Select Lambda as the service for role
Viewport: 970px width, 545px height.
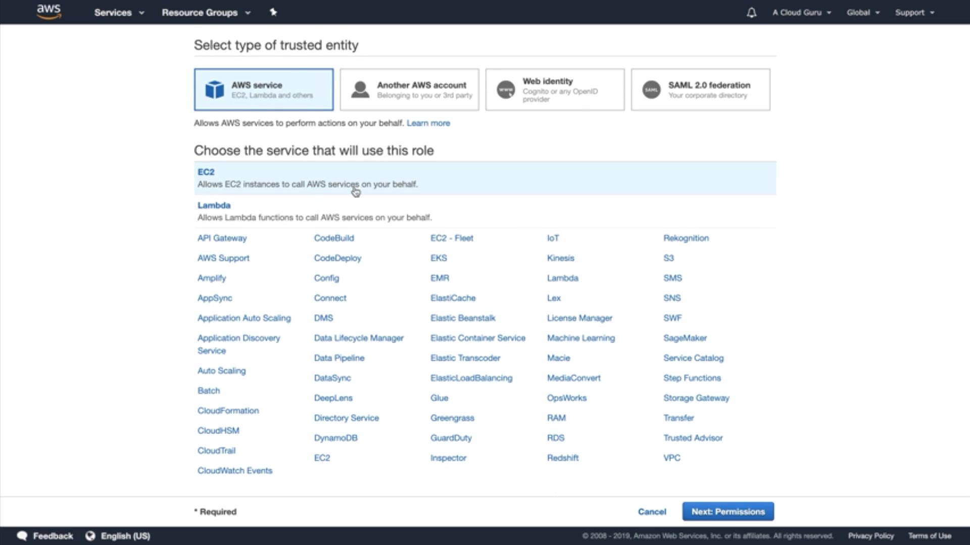coord(214,205)
